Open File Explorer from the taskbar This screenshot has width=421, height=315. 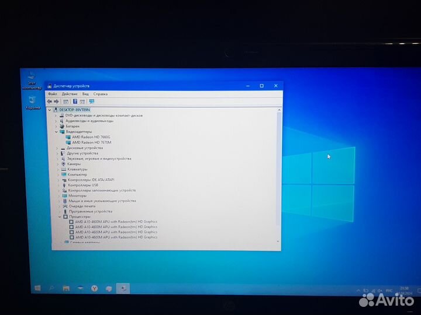coord(66,288)
